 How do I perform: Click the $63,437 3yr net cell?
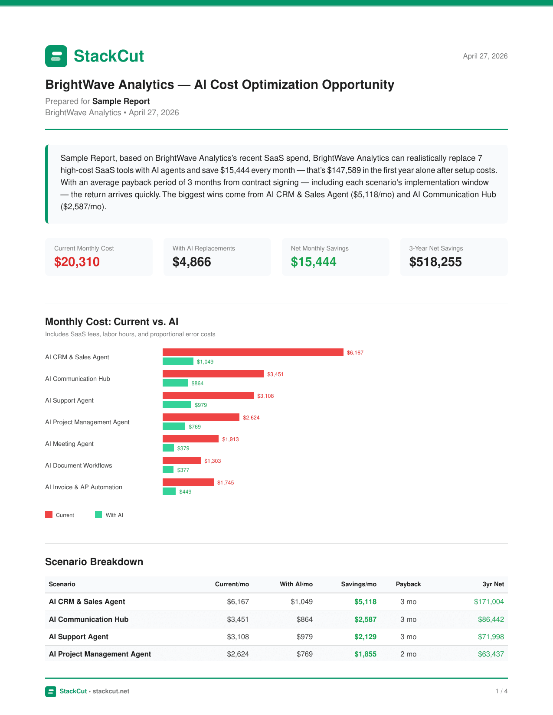[491, 654]
